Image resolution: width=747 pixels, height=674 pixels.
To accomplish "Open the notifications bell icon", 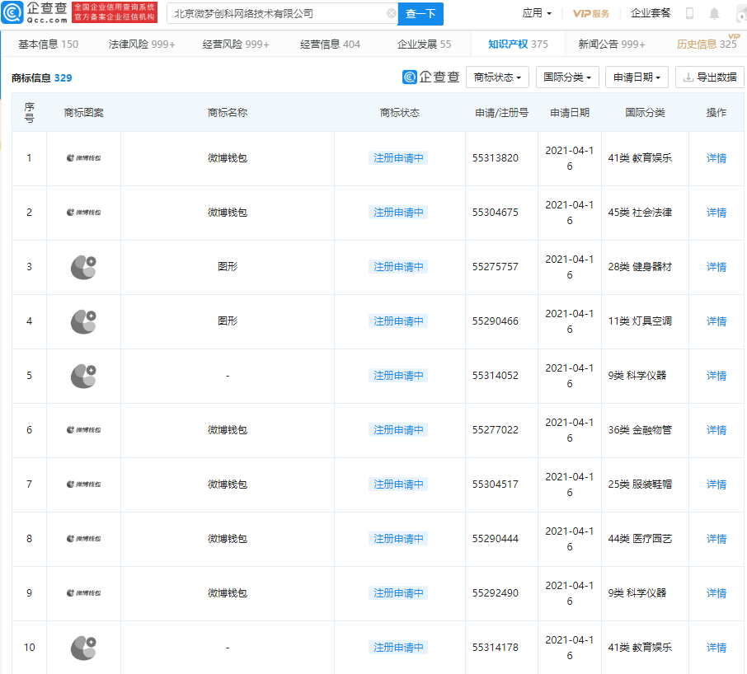I will click(714, 13).
